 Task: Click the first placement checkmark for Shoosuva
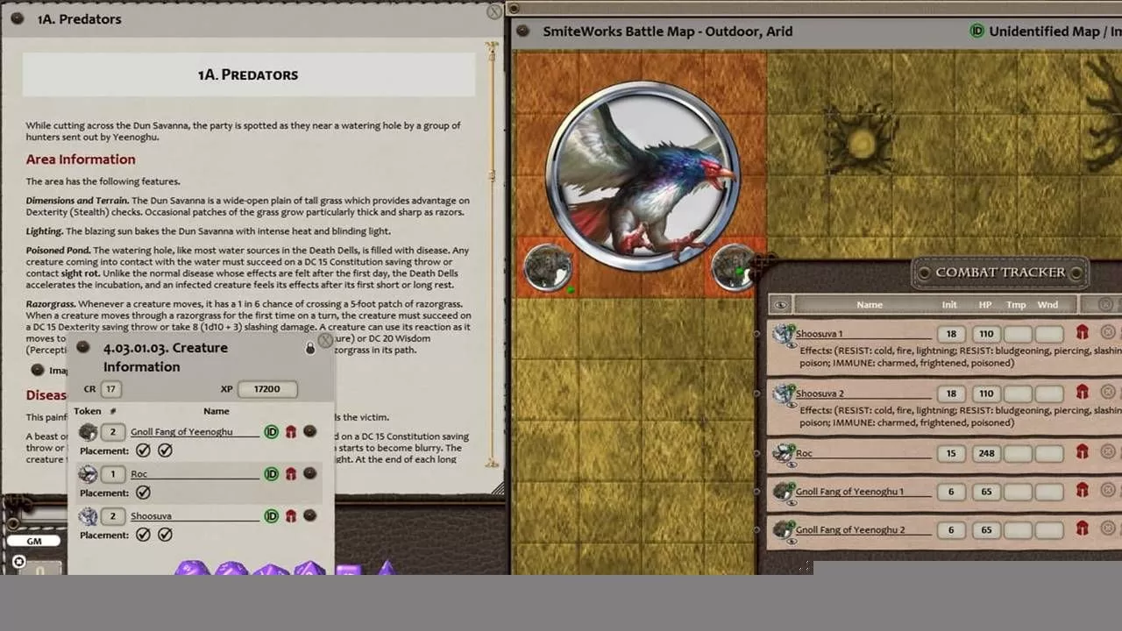[144, 535]
